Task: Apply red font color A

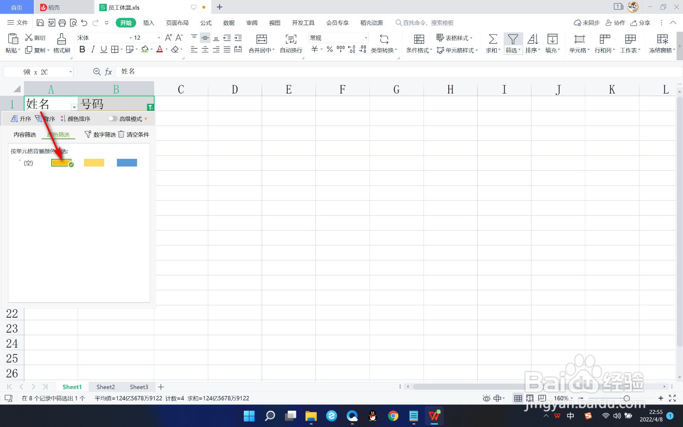Action: (x=160, y=50)
